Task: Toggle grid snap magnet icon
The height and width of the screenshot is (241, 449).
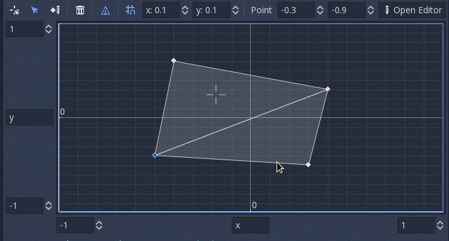Action: click(x=131, y=10)
